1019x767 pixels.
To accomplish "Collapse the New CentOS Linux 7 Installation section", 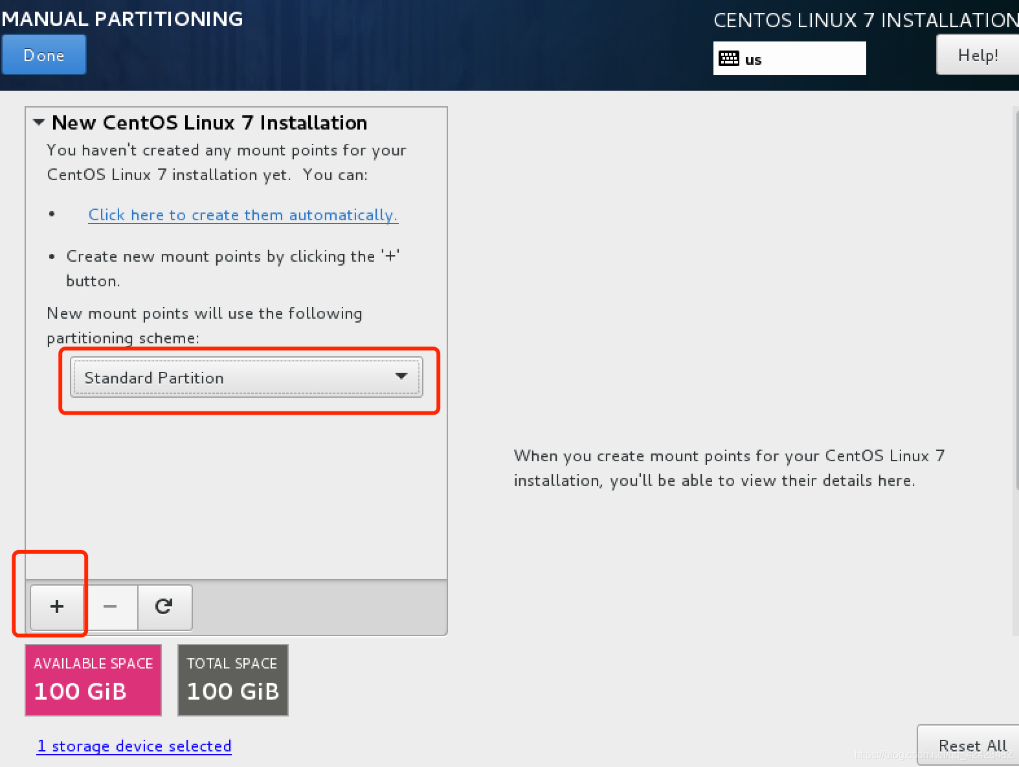I will [39, 122].
